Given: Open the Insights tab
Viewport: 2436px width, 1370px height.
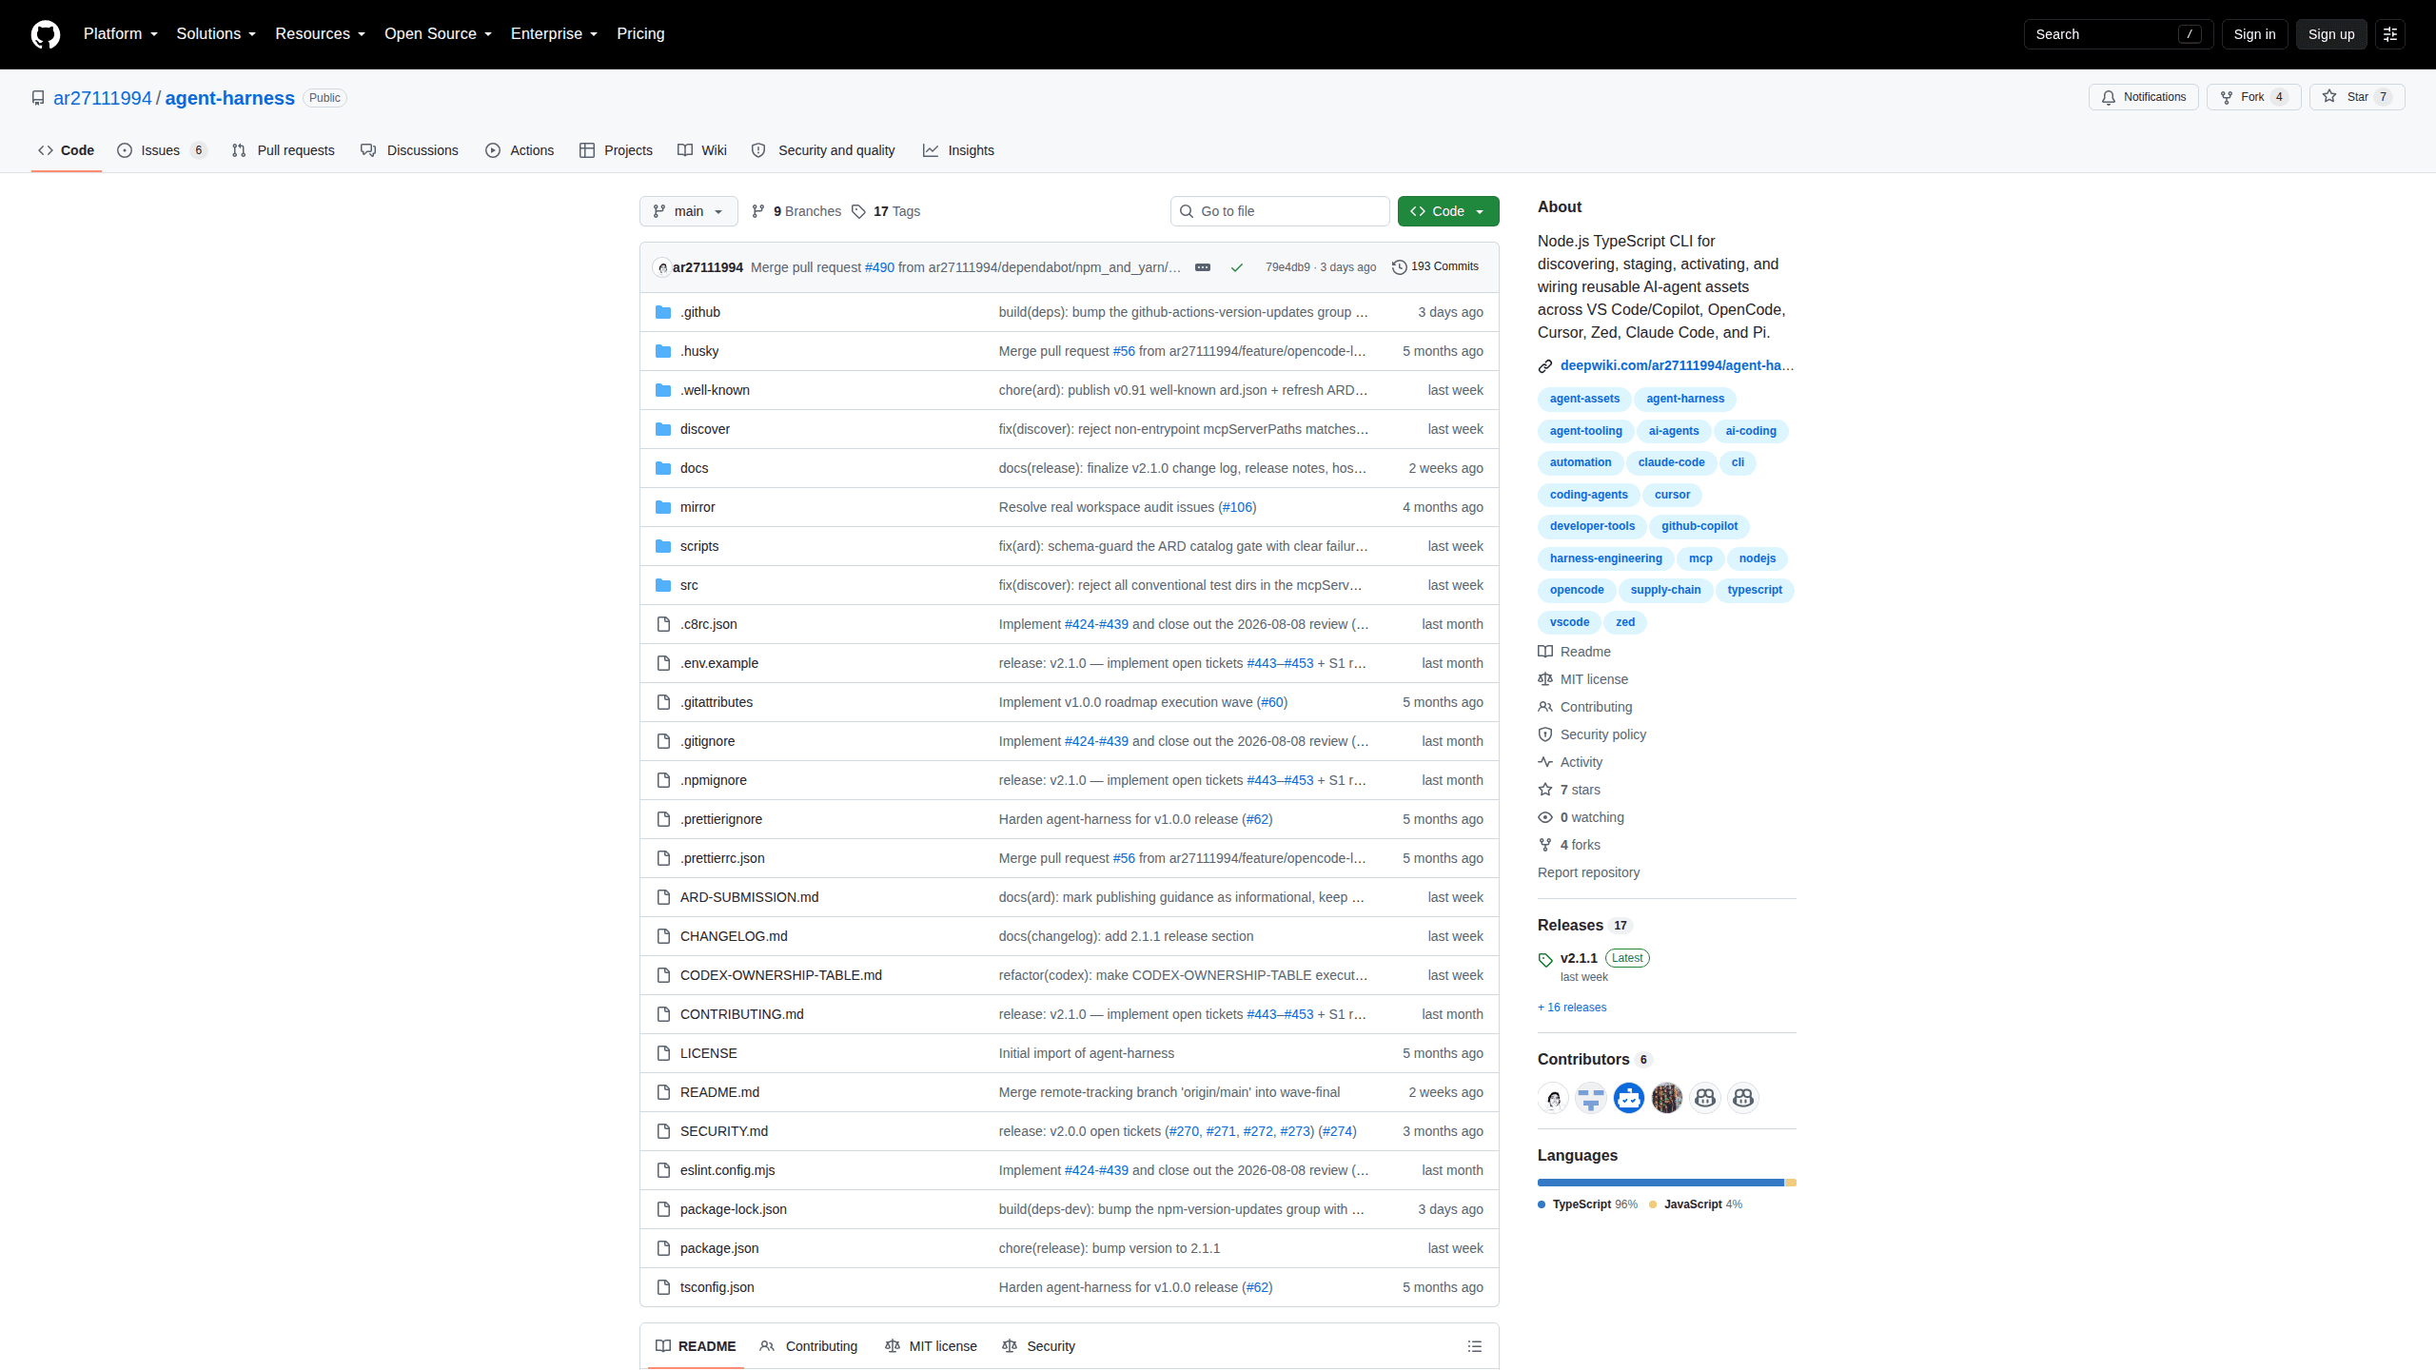Looking at the screenshot, I should point(958,150).
